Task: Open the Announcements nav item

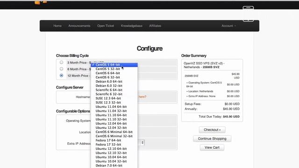Action: pyautogui.click(x=79, y=26)
